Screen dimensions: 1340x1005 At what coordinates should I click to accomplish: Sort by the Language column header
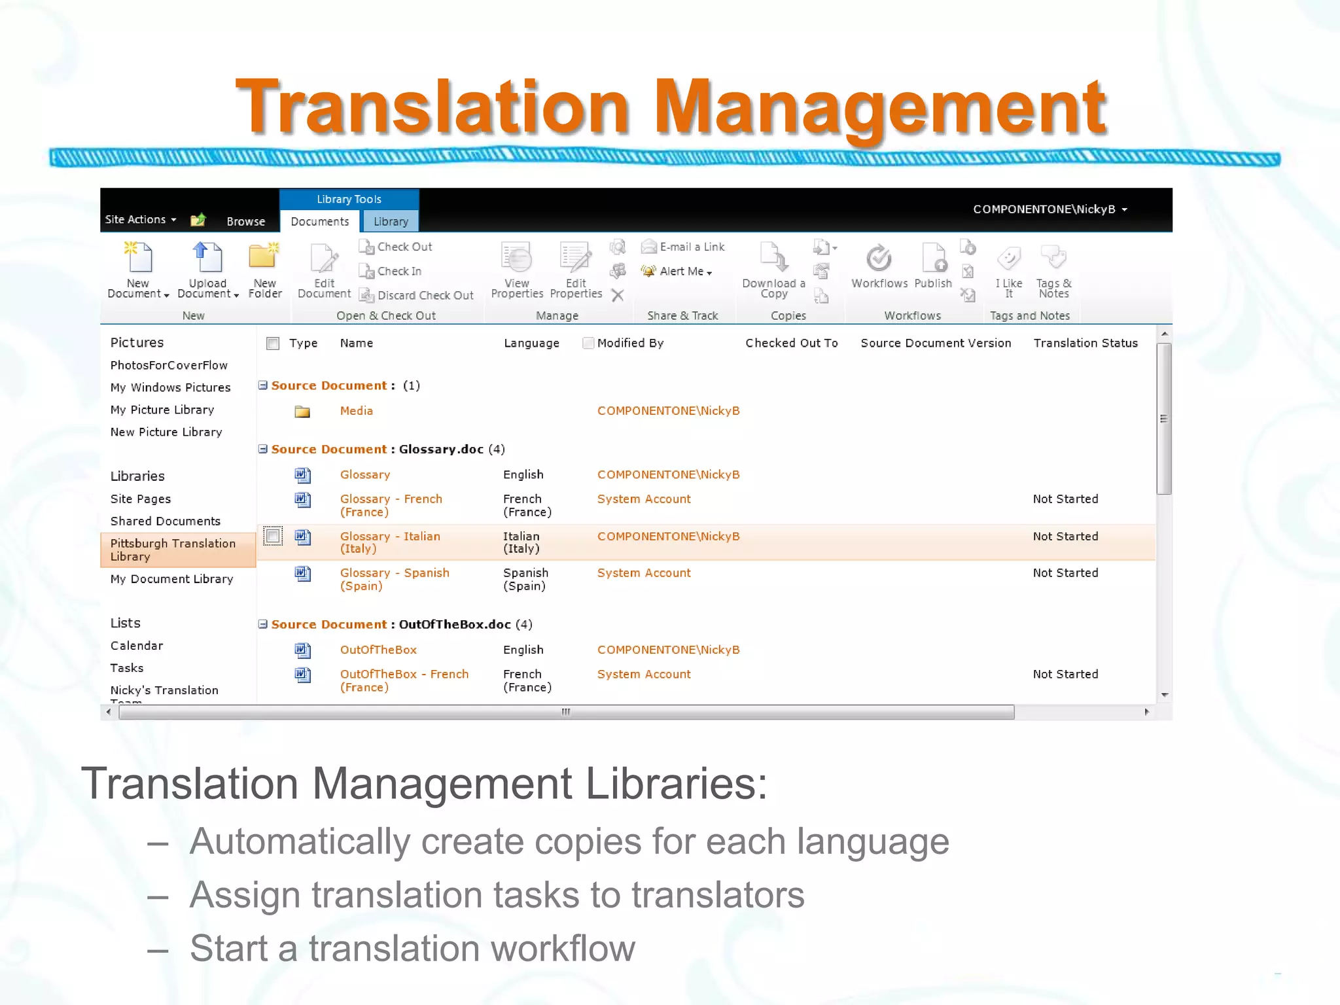point(531,344)
